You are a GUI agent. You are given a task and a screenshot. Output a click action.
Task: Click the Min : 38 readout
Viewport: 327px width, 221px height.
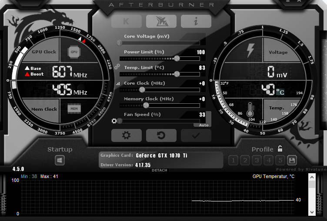coord(29,176)
